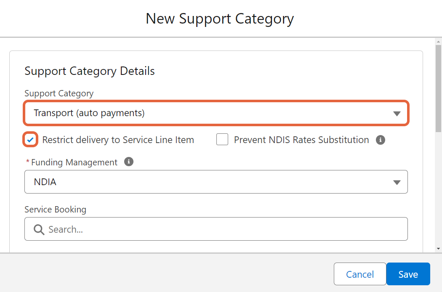Image resolution: width=442 pixels, height=292 pixels.
Task: Click the scrollbar up arrow
Action: pyautogui.click(x=438, y=41)
